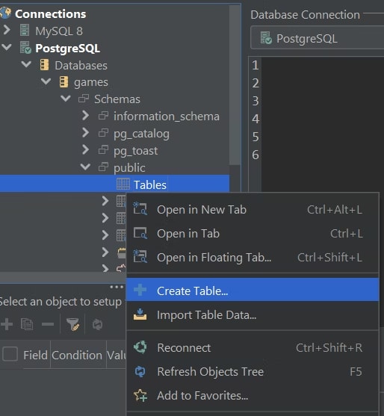Screen dimensions: 384x416
Task: Choose Refresh Objects Tree menu entry
Action: [253, 371]
